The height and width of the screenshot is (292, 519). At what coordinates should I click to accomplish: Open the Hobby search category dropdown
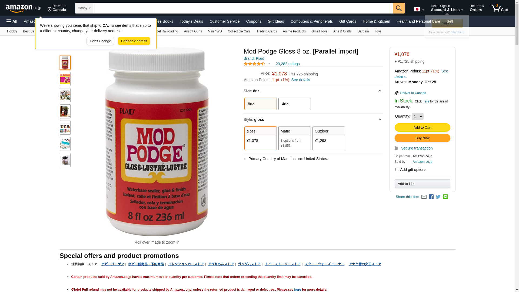click(84, 8)
